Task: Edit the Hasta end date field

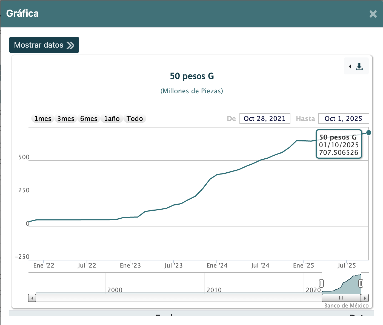Action: click(x=344, y=119)
